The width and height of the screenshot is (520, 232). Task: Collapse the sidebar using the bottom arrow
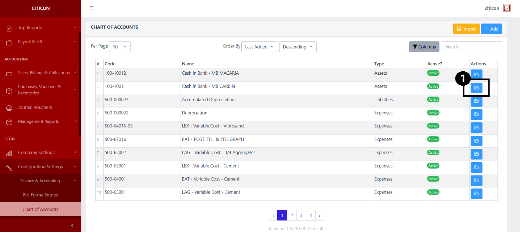(x=72, y=225)
